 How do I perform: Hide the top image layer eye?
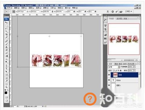(109, 75)
